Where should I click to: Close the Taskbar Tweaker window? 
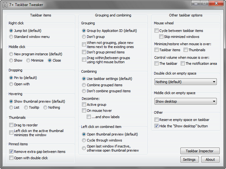(x=216, y=3)
